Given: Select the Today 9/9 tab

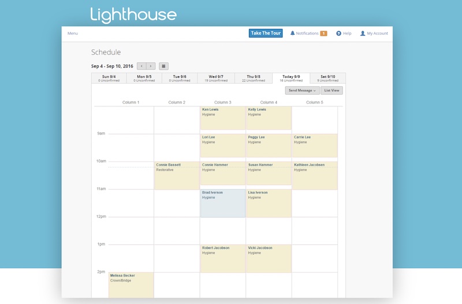Looking at the screenshot, I should pyautogui.click(x=291, y=78).
